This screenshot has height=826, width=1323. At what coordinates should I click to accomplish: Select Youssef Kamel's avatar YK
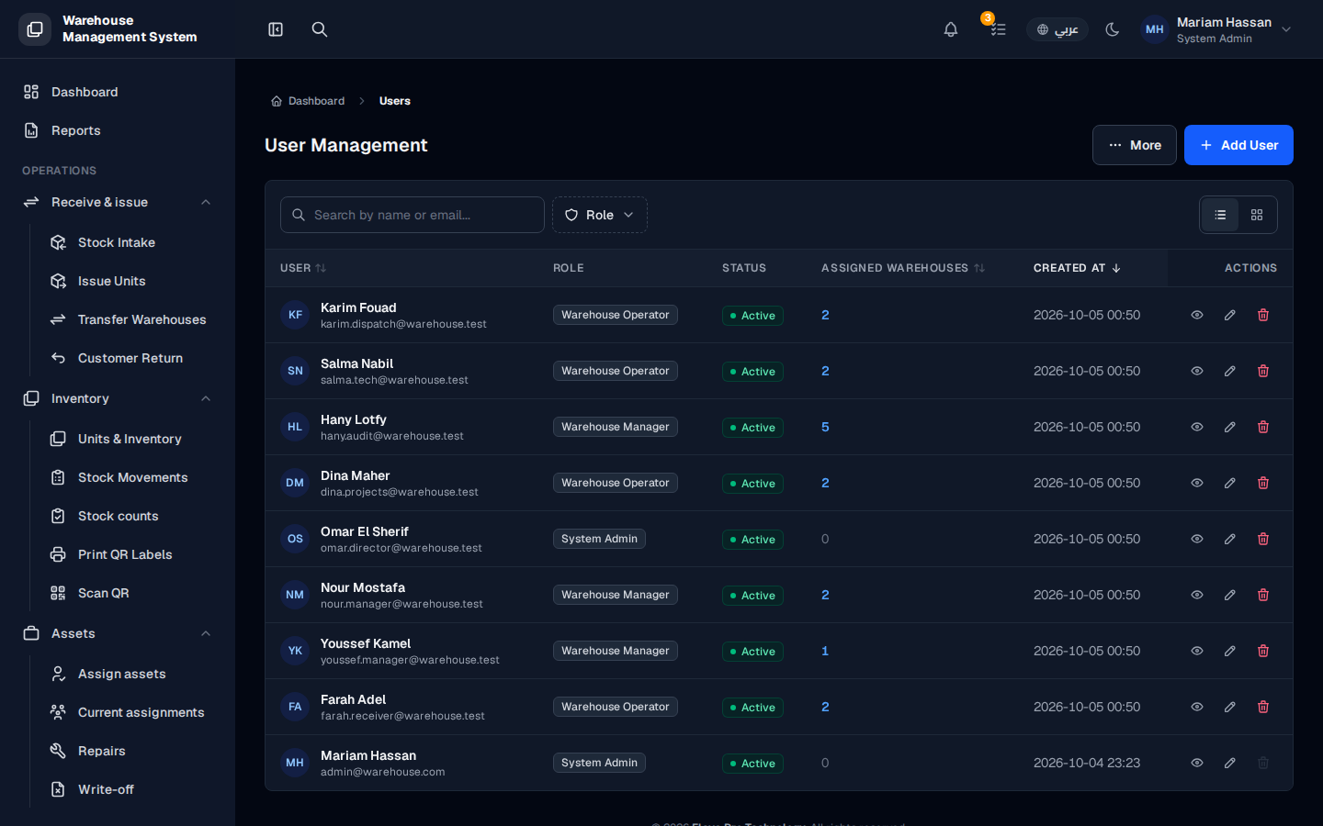tap(295, 651)
